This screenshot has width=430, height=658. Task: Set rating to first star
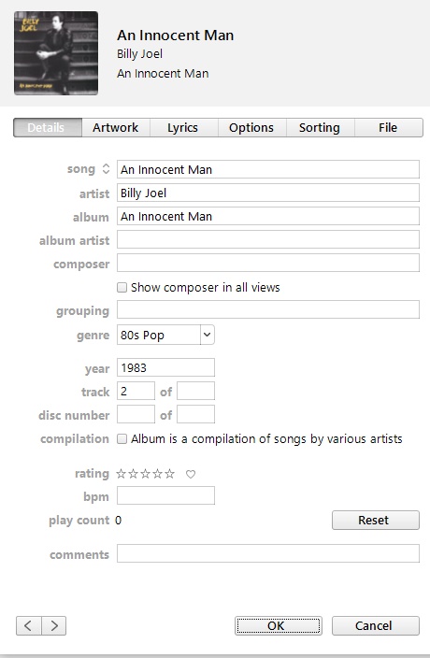click(x=121, y=474)
